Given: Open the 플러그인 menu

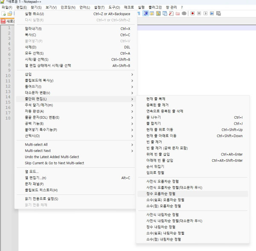Looking at the screenshot, I should [x=155, y=7].
